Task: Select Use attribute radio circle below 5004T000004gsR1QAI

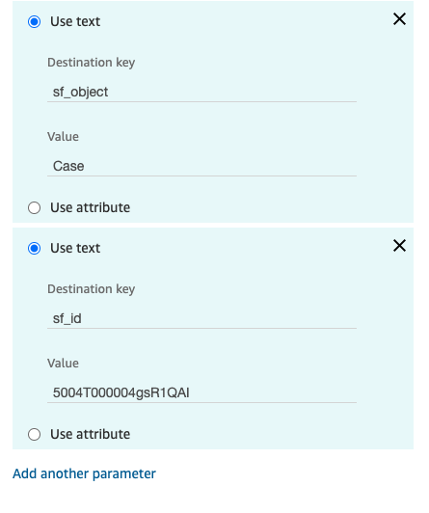Action: 35,435
